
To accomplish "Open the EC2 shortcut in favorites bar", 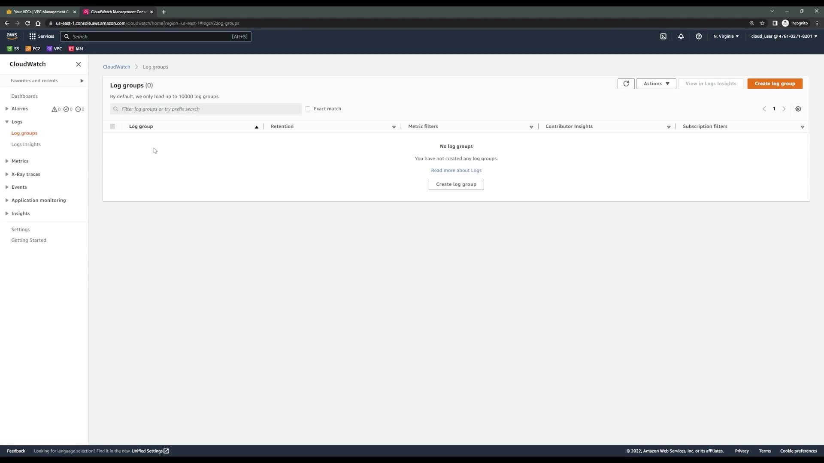I will pos(33,48).
